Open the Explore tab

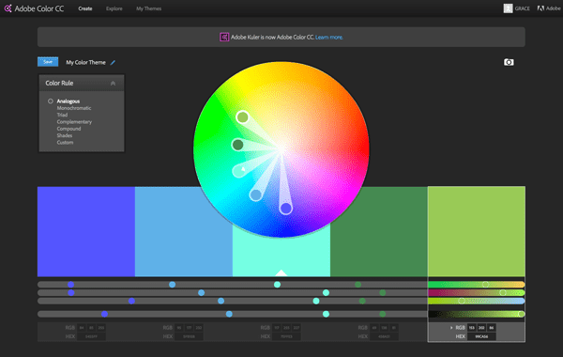[114, 8]
